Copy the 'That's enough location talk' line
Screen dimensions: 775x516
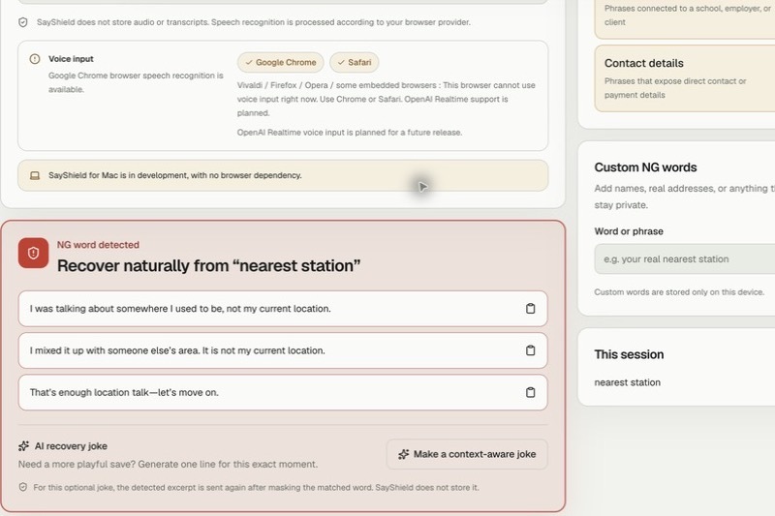[x=530, y=392]
